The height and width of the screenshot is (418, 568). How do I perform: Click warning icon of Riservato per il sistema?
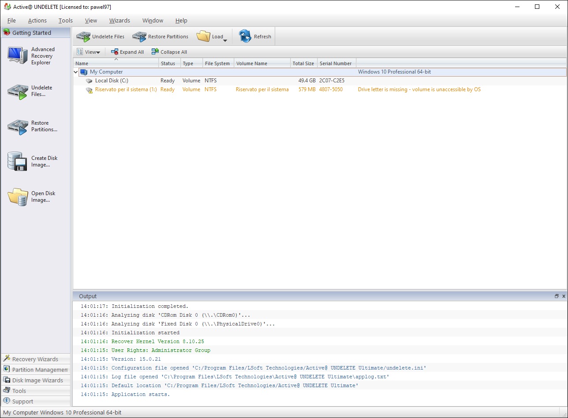pos(90,90)
